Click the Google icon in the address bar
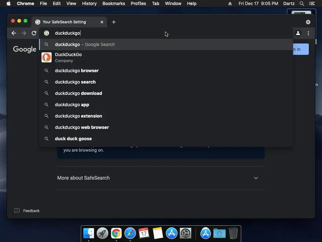Image resolution: width=322 pixels, height=242 pixels. coord(47,33)
